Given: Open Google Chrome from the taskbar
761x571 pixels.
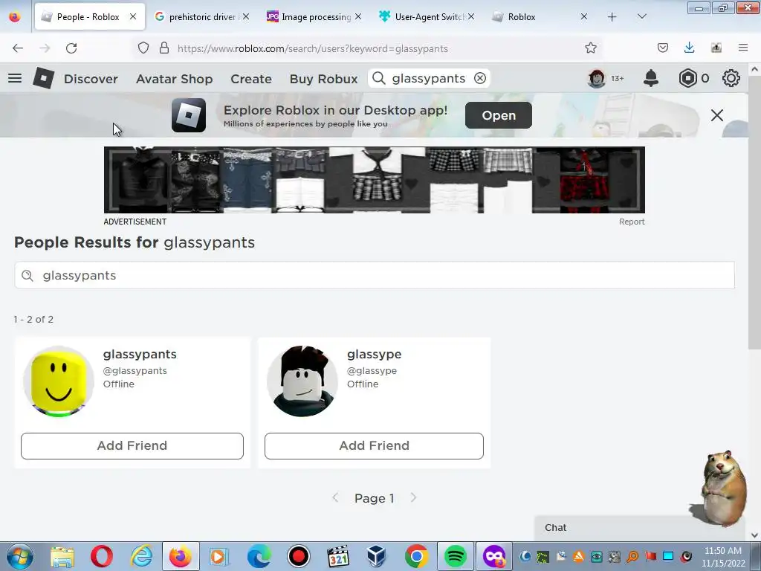Looking at the screenshot, I should pyautogui.click(x=416, y=556).
